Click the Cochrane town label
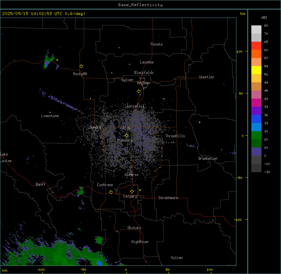 pos(105,185)
